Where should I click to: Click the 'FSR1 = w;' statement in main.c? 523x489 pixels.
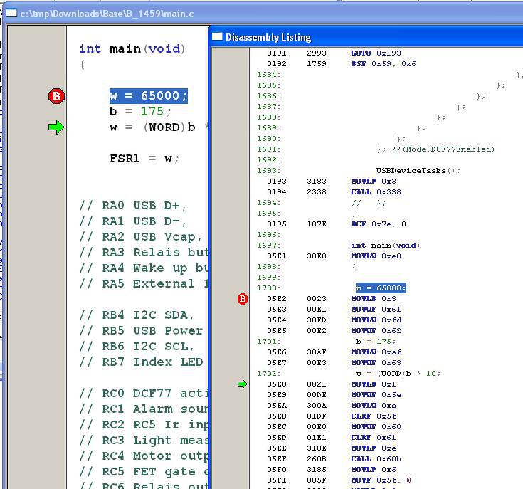tap(144, 159)
